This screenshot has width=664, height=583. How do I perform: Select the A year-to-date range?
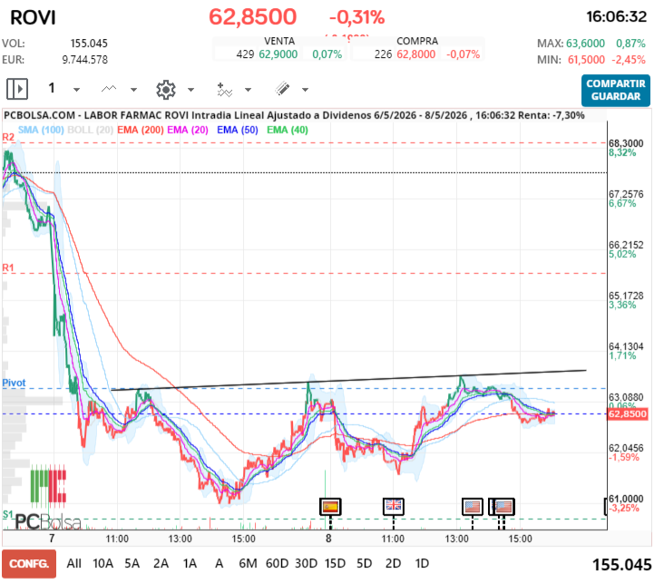pos(219,564)
